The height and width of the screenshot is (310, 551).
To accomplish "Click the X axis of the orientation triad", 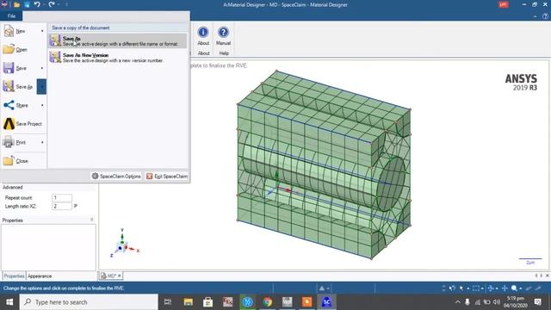I will [133, 250].
